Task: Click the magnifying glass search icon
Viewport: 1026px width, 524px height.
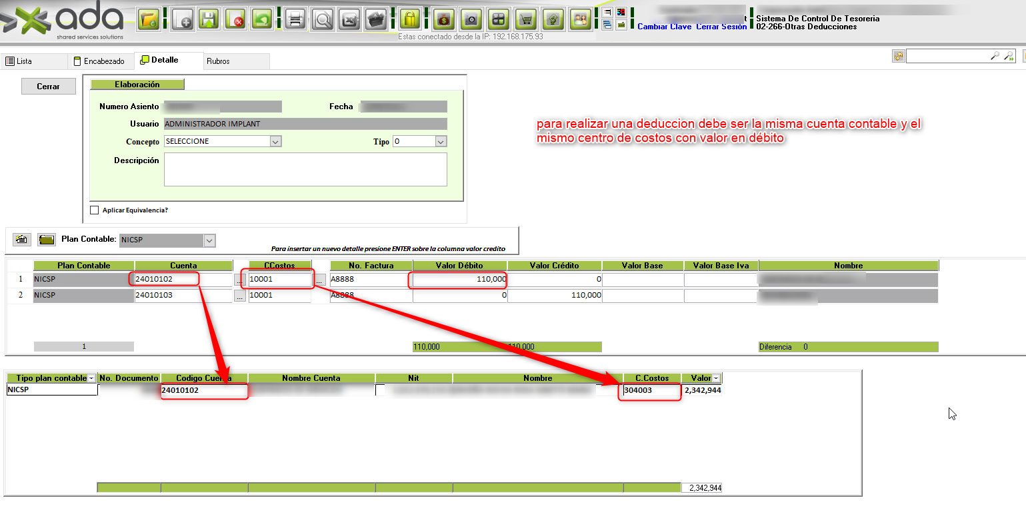Action: 323,19
